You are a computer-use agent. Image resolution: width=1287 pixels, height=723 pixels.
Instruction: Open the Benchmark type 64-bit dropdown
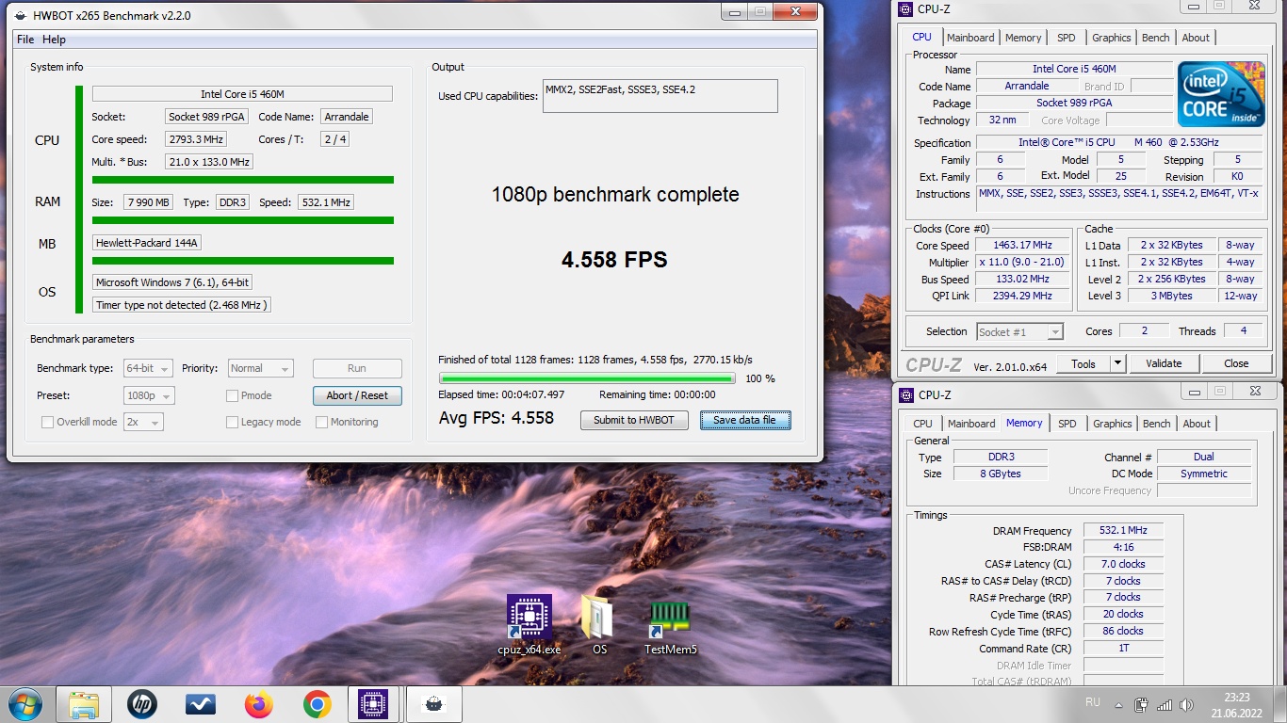point(147,369)
